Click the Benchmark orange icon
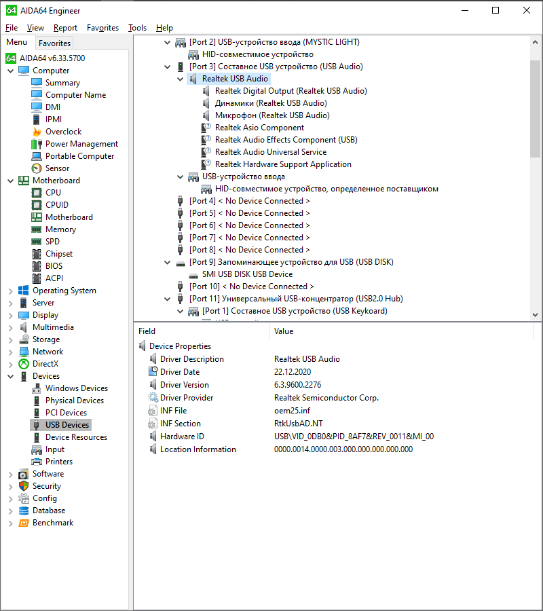543x611 pixels. tap(24, 523)
